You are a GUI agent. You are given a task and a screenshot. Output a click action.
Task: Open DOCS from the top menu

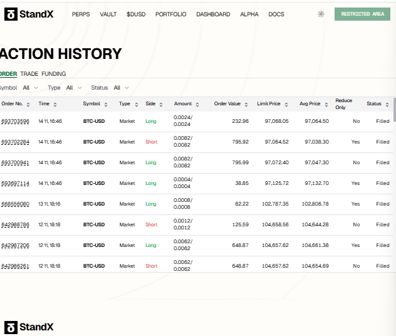[276, 14]
